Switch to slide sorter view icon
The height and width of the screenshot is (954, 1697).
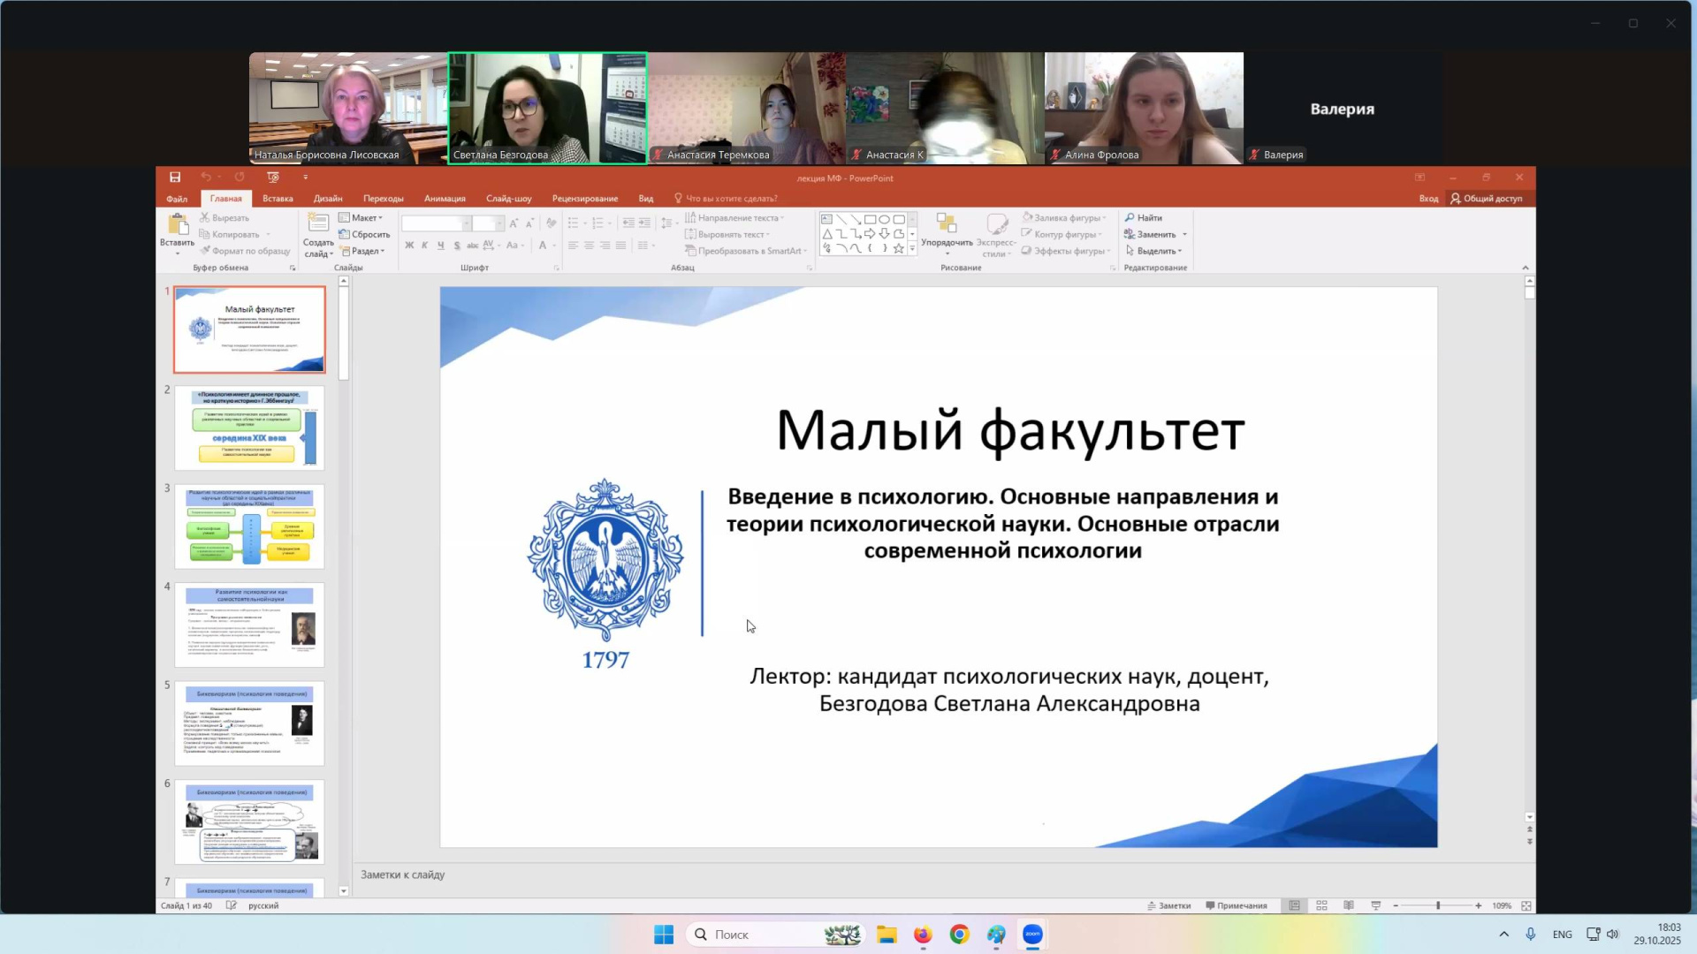point(1321,906)
